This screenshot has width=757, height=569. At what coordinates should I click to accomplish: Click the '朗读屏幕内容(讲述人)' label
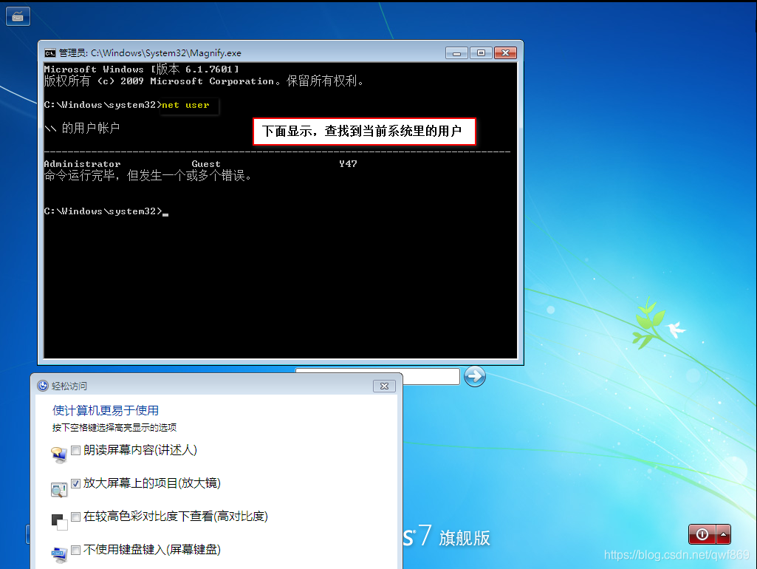click(140, 450)
